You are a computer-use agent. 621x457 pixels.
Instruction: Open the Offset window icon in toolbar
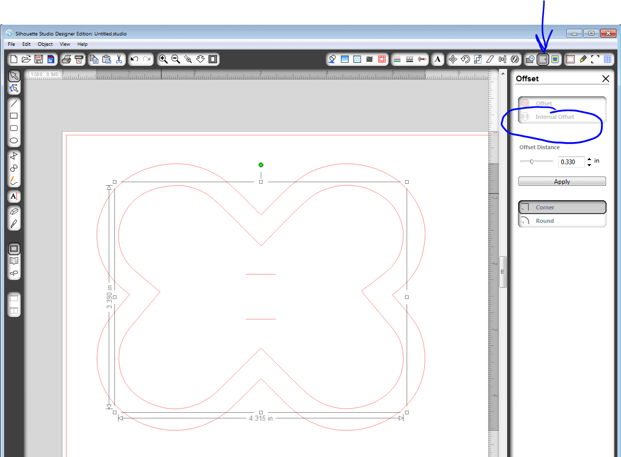pos(542,59)
